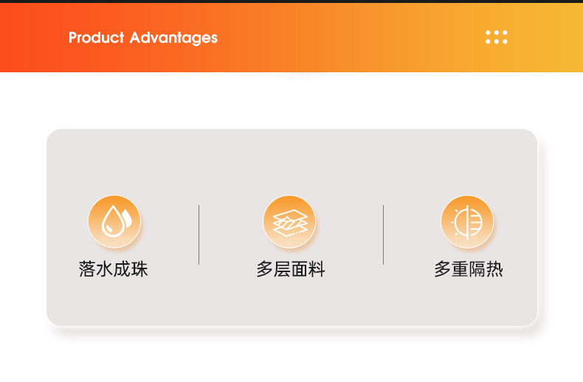Click divider between 多层面料 and 多重隔热
The width and height of the screenshot is (583, 382).
point(383,235)
